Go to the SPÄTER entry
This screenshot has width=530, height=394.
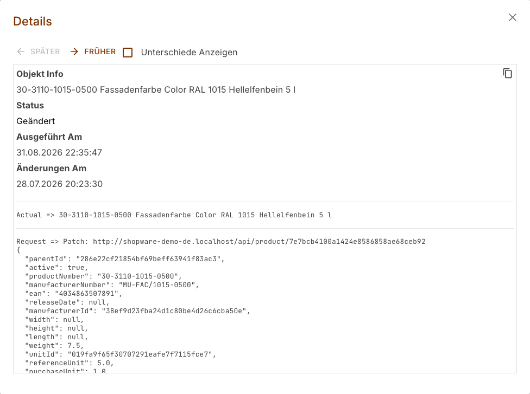(x=38, y=51)
